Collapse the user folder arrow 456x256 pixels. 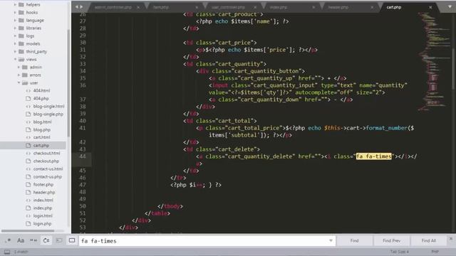[19, 82]
